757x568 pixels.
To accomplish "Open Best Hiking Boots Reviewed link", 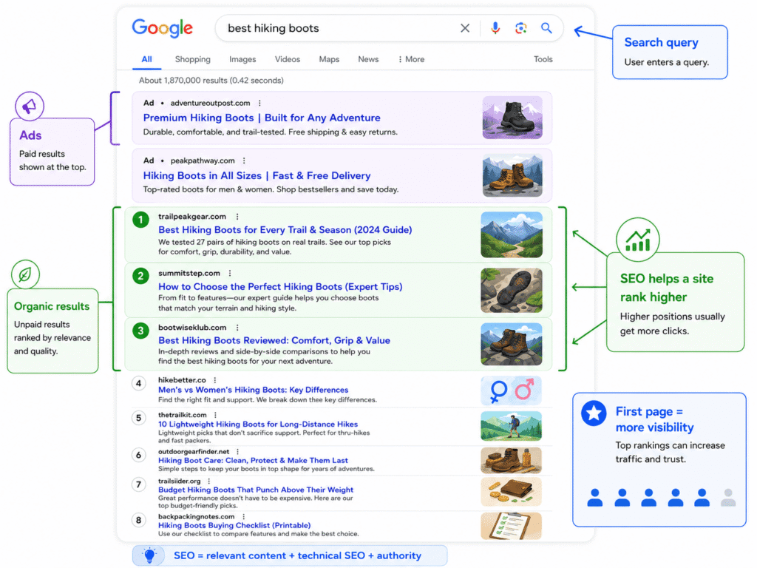I will (x=274, y=340).
